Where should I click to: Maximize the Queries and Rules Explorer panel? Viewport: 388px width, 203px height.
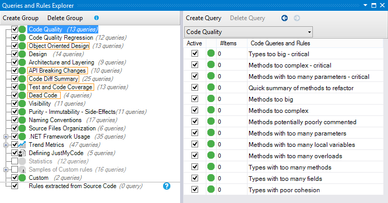coord(374,6)
